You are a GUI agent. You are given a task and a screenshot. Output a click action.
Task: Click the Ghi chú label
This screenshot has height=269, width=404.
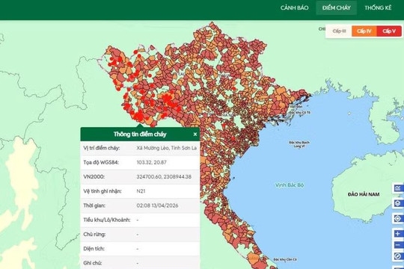(x=93, y=263)
